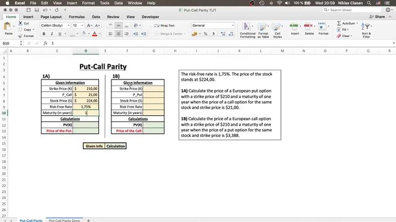Open Conditional Formatting icon

246,27
